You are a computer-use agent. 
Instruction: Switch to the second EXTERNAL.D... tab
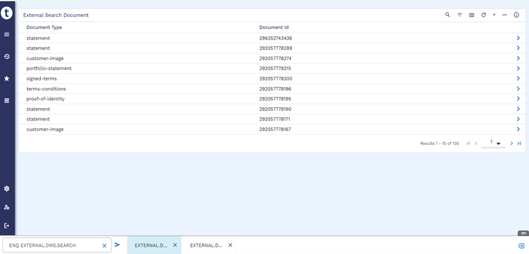tap(206, 245)
